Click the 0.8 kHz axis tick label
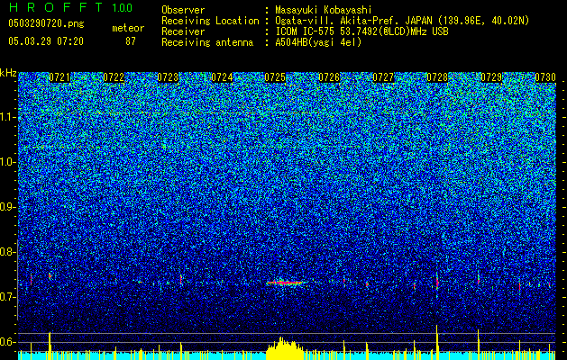The width and height of the screenshot is (567, 360). coord(6,252)
